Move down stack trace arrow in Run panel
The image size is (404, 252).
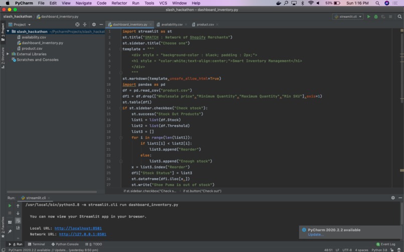click(18, 213)
